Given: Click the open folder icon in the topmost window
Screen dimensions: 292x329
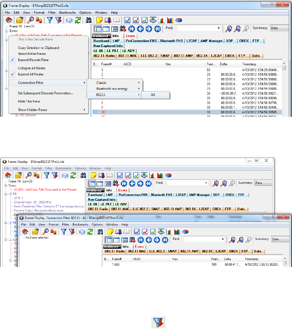Looking at the screenshot, I should tap(20, 20).
